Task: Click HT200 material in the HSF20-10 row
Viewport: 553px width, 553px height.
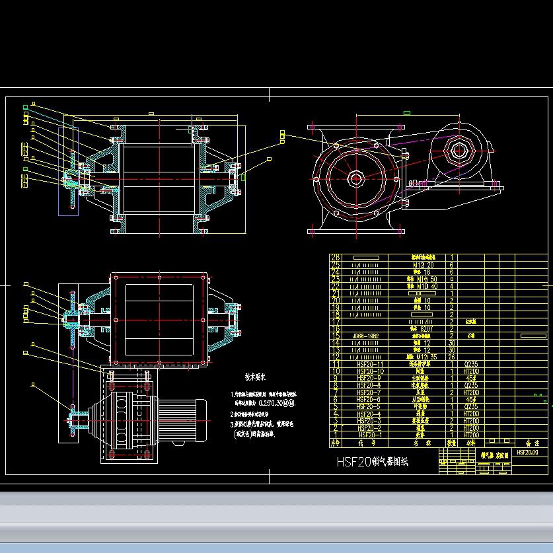Action: coord(471,371)
